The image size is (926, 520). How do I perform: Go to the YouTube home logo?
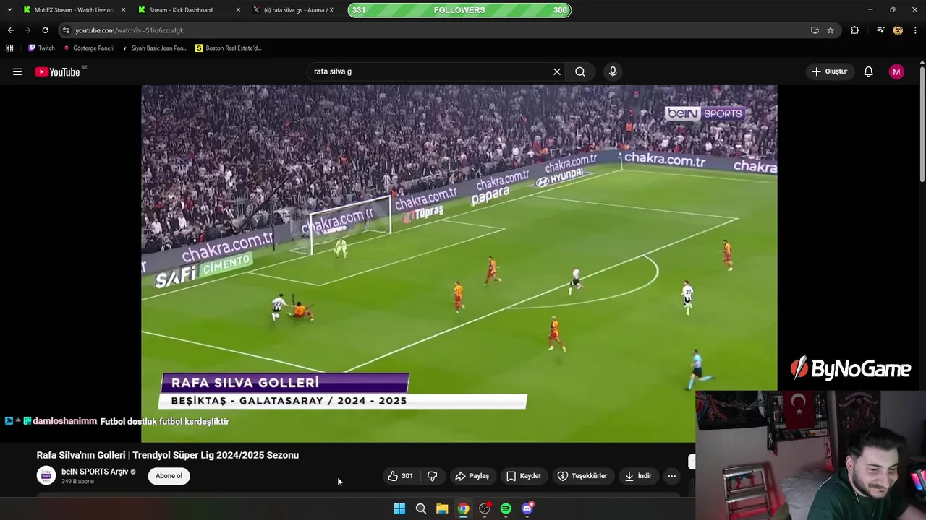coord(57,71)
